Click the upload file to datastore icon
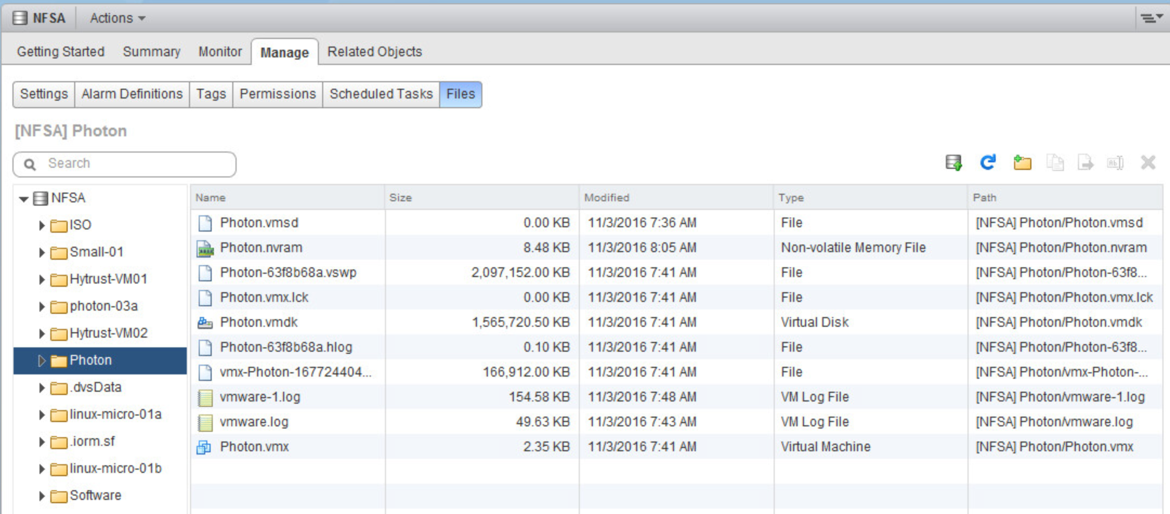 [x=953, y=162]
